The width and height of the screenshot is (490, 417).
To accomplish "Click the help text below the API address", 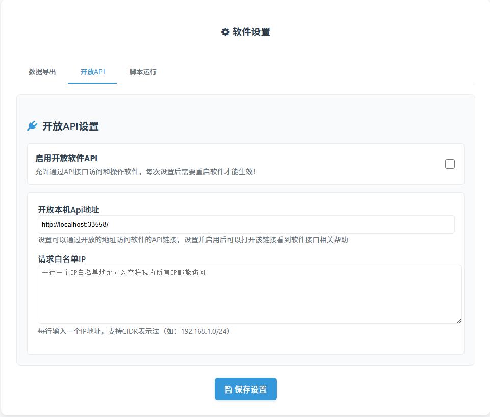I will 193,240.
